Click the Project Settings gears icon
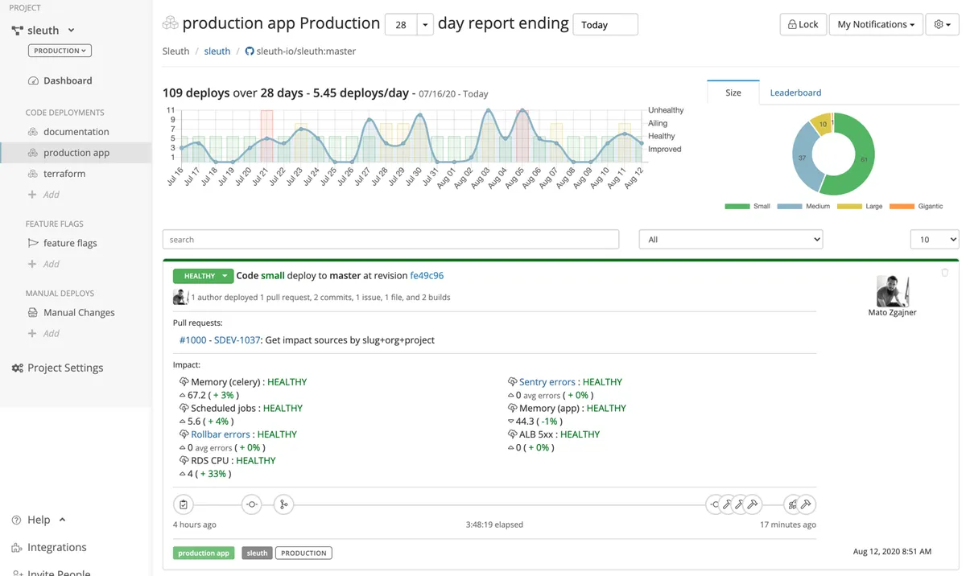This screenshot has width=966, height=576. pyautogui.click(x=17, y=368)
